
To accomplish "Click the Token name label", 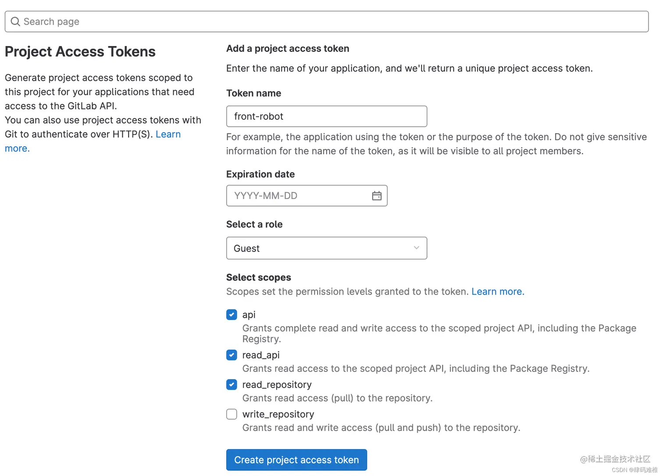I will click(253, 93).
